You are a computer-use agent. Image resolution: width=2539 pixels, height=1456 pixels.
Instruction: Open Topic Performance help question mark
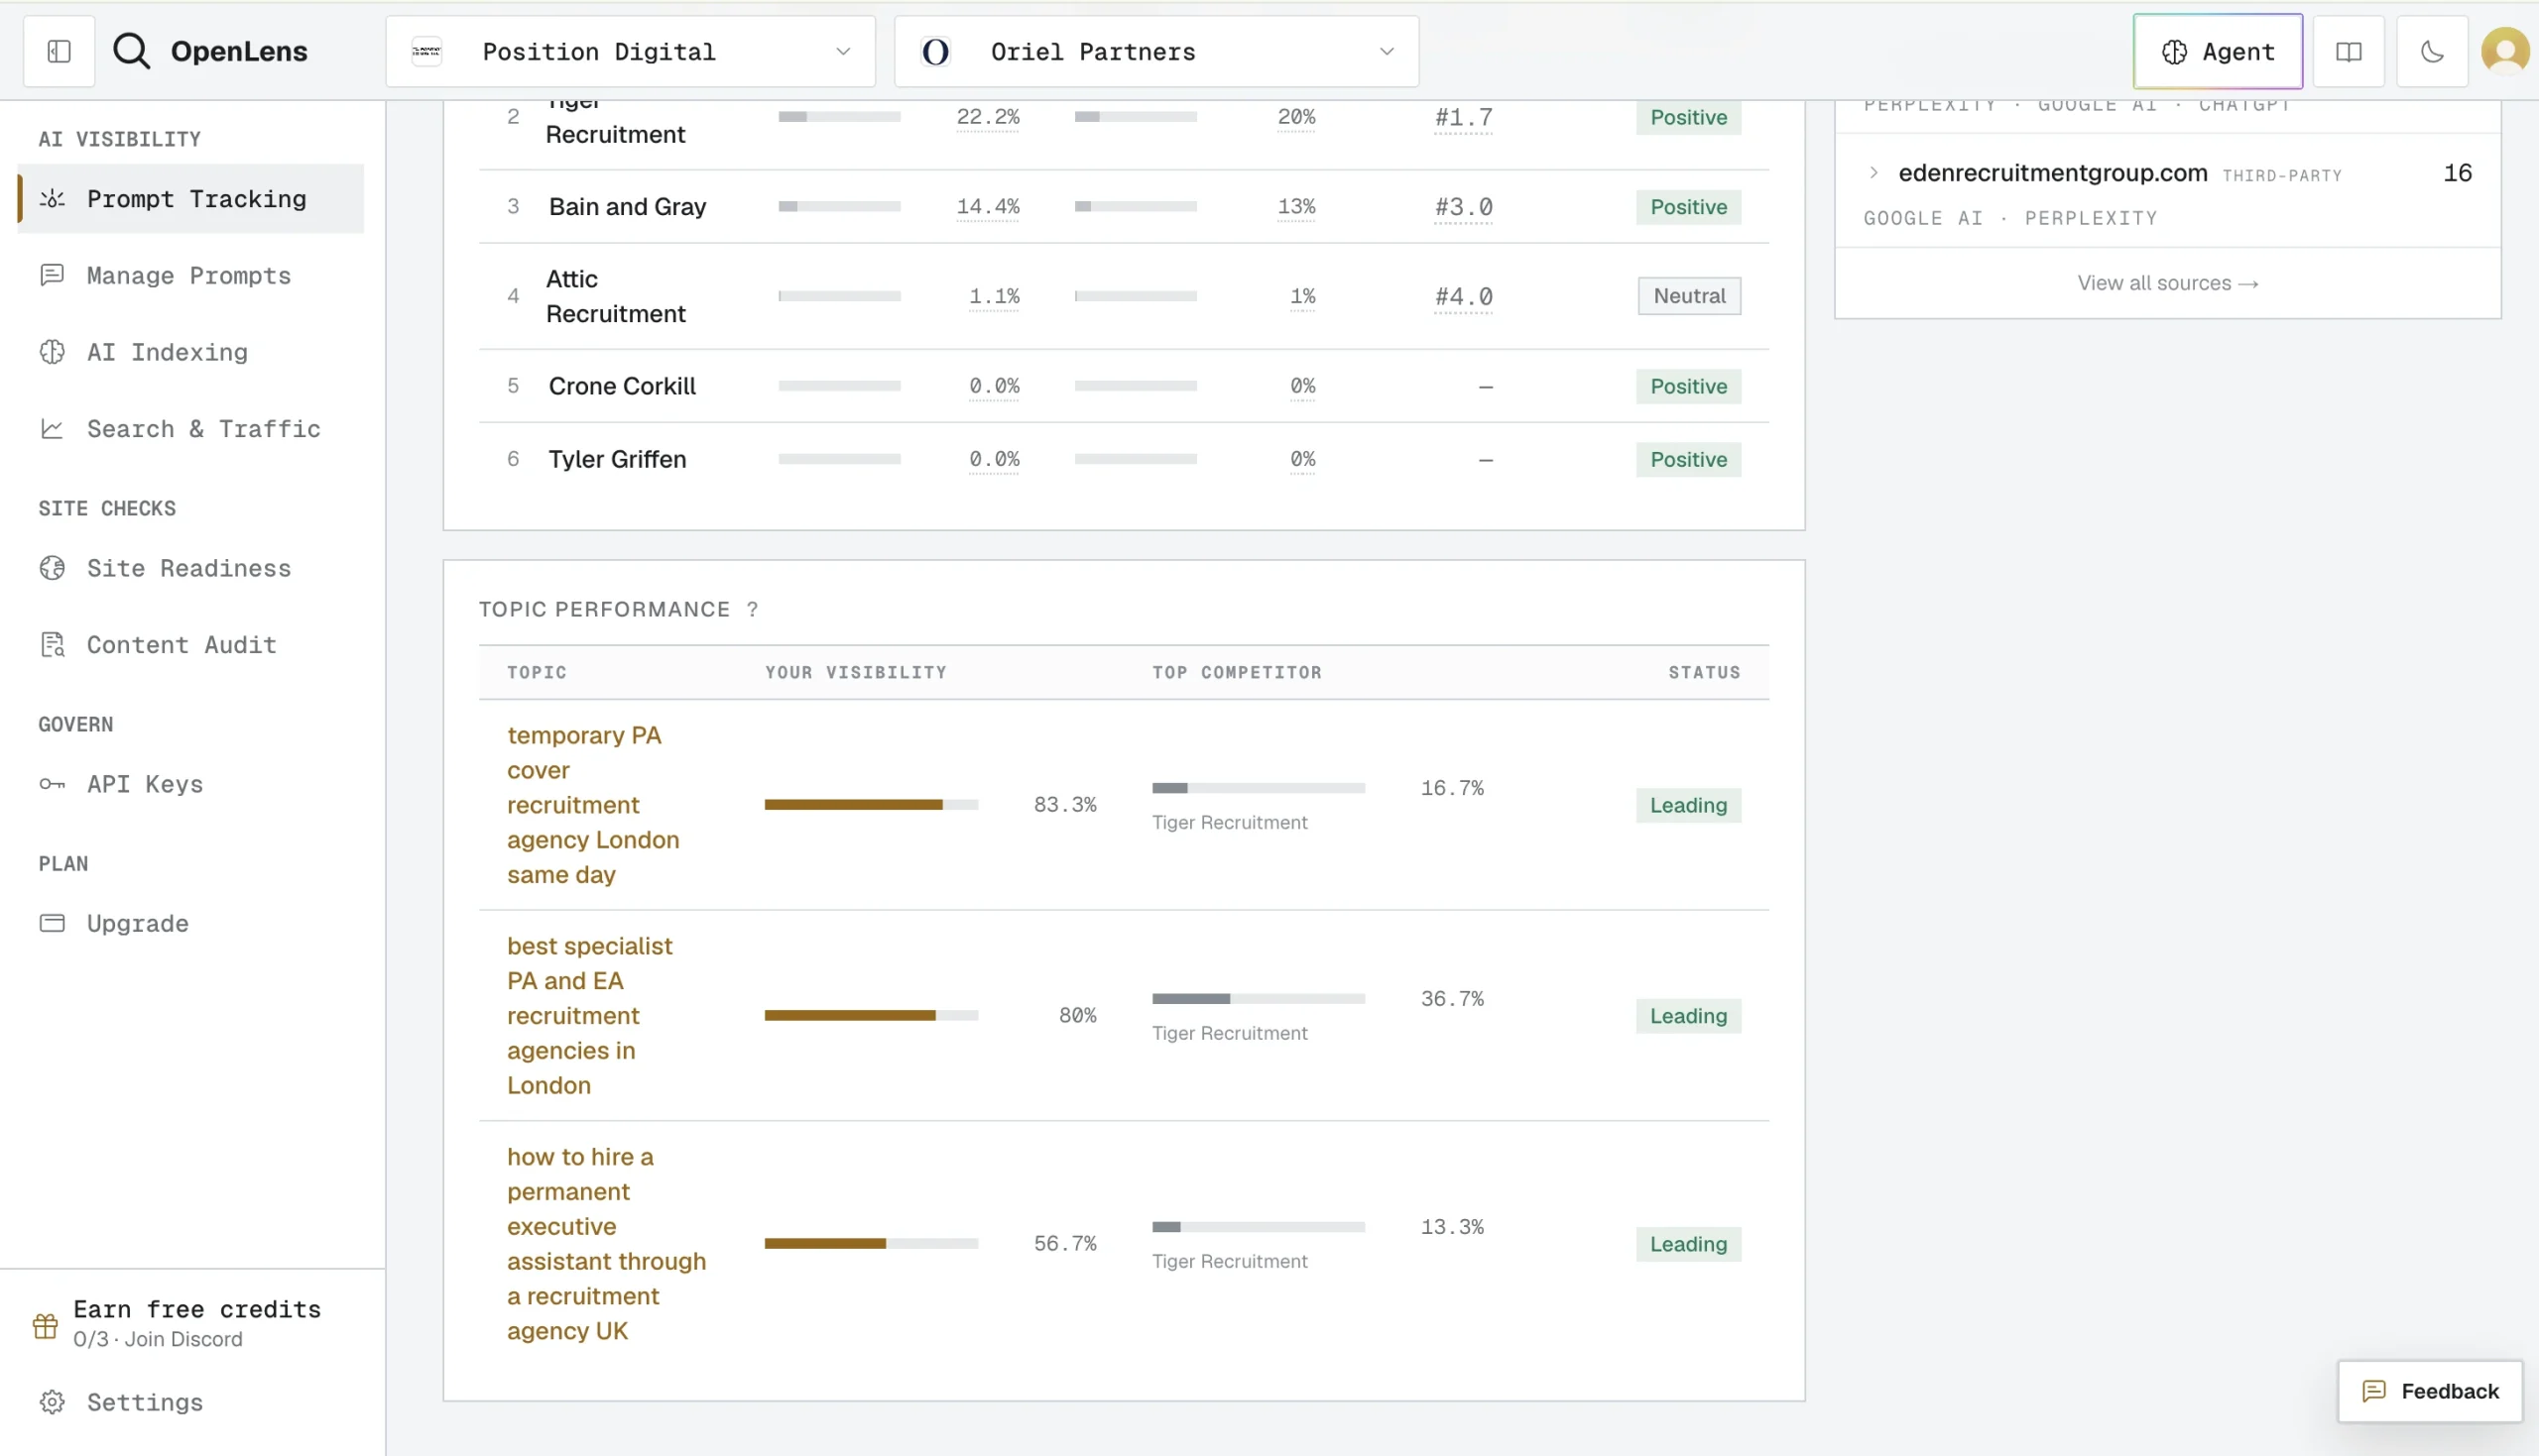coord(753,610)
